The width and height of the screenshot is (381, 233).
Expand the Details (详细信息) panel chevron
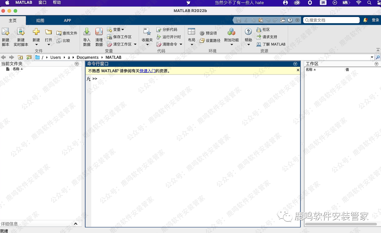(x=75, y=224)
